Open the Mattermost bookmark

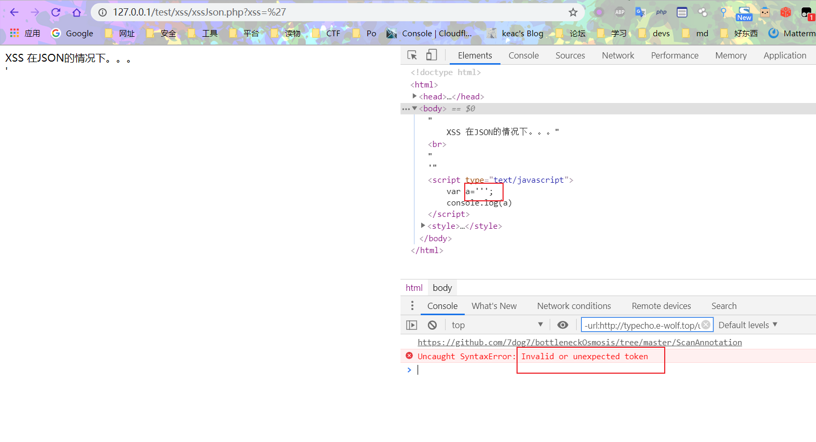(792, 33)
